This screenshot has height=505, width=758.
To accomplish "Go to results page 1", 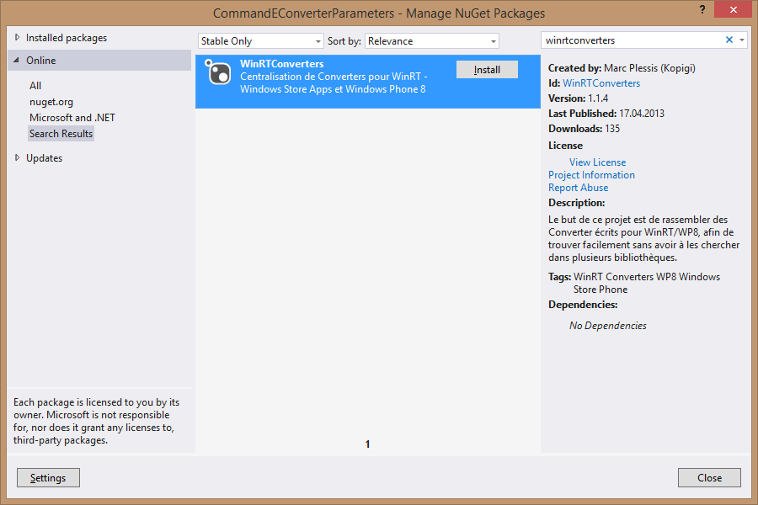I will coord(367,444).
